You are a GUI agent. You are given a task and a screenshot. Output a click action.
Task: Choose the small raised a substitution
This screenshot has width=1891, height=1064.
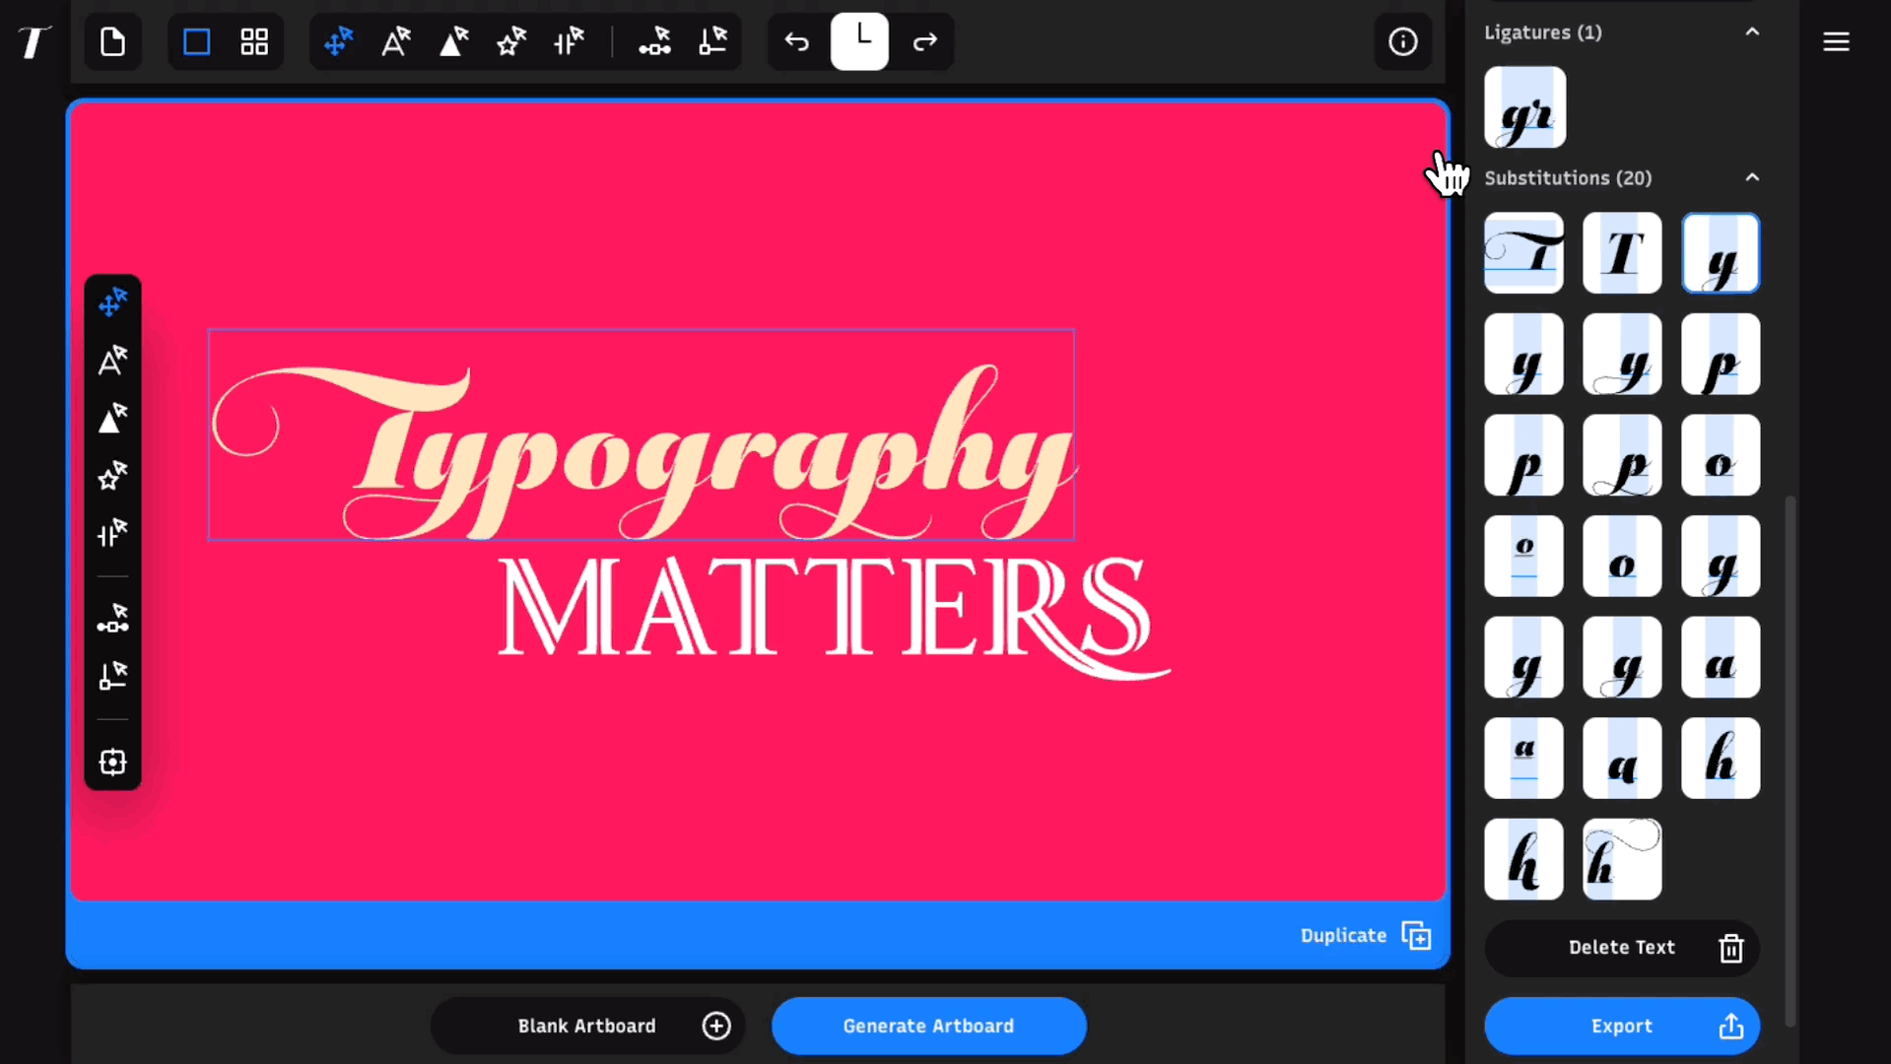(x=1523, y=759)
